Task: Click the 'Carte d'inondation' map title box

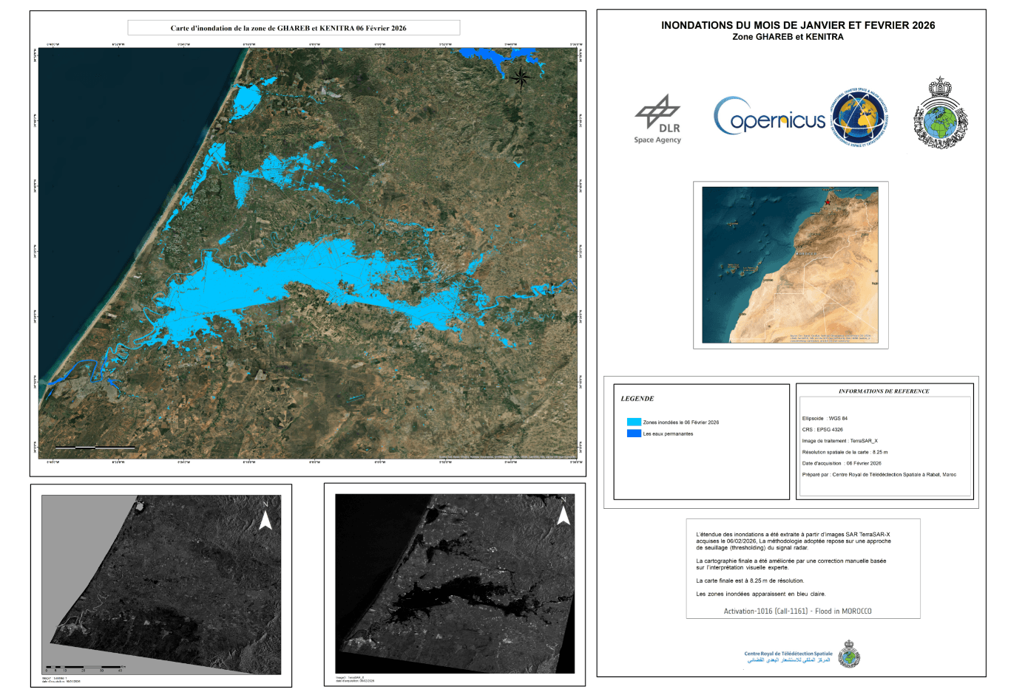Action: (294, 28)
